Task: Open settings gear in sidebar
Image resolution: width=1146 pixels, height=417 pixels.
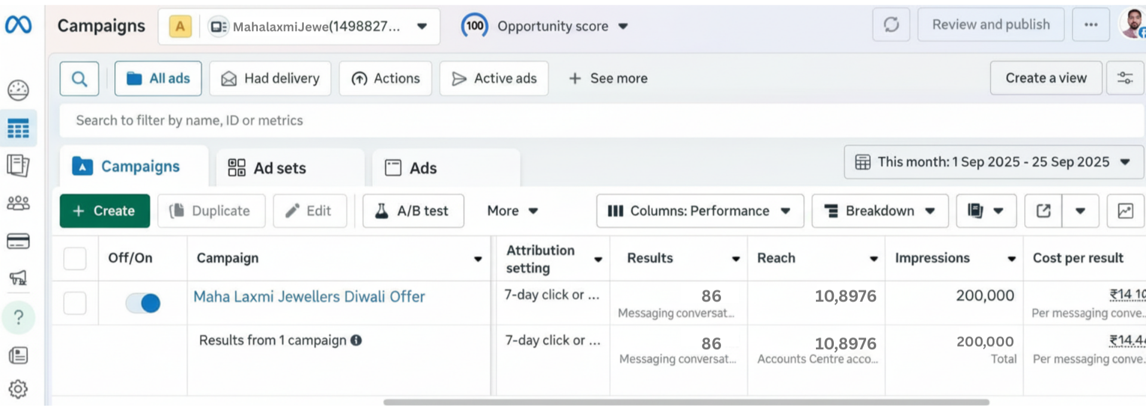Action: 19,389
